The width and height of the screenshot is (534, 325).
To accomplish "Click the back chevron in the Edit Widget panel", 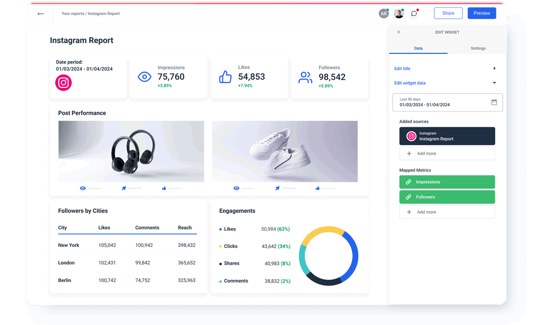I will [398, 32].
